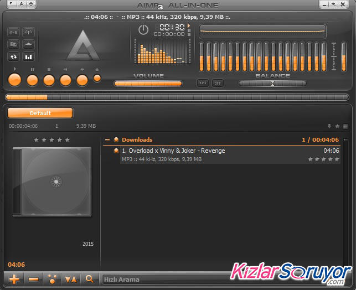Toggle repeat track mode
This screenshot has height=290, width=356.
click(x=13, y=57)
